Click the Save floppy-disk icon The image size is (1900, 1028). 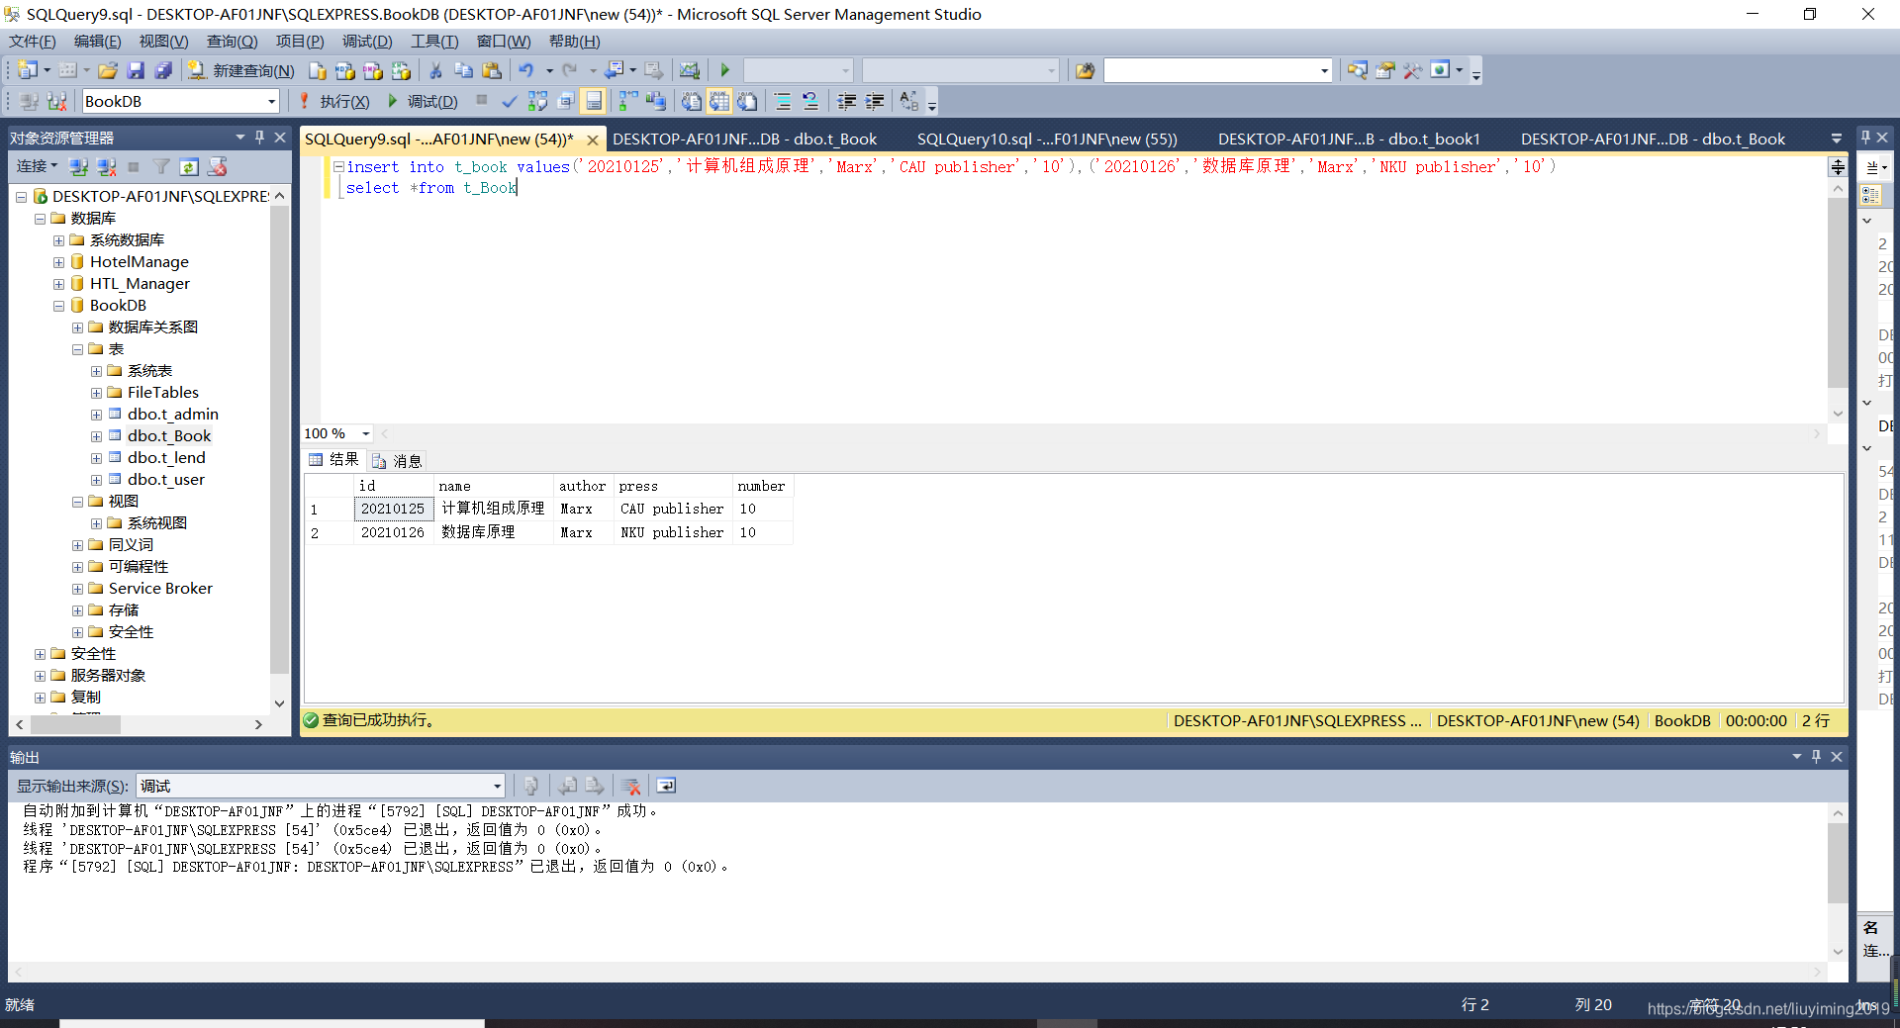coord(136,70)
